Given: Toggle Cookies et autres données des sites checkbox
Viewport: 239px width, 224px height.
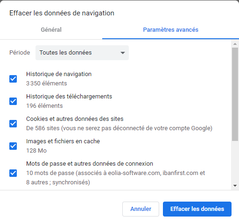Looking at the screenshot, I should coord(13,124).
